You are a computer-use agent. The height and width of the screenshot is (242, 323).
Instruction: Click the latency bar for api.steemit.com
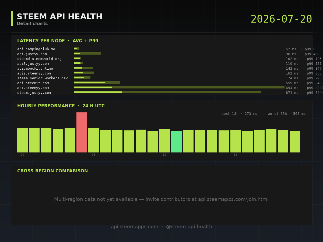tap(97, 83)
